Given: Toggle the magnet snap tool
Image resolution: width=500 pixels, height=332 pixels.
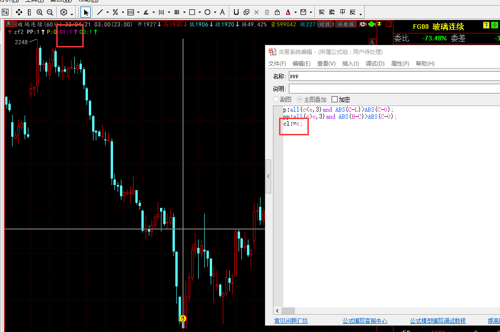Looking at the screenshot, I should (236, 12).
